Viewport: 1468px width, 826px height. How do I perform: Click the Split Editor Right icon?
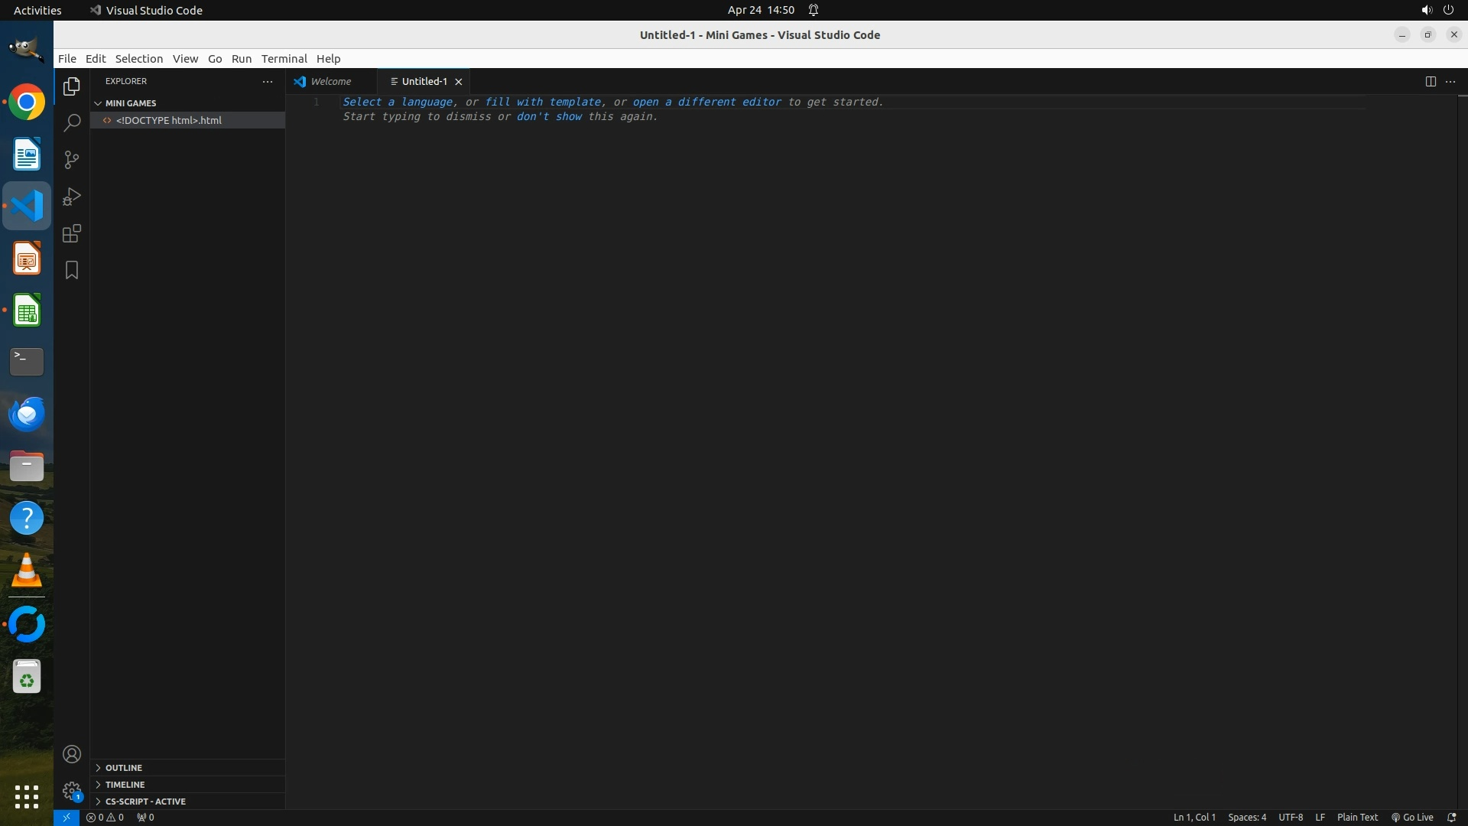1431,81
